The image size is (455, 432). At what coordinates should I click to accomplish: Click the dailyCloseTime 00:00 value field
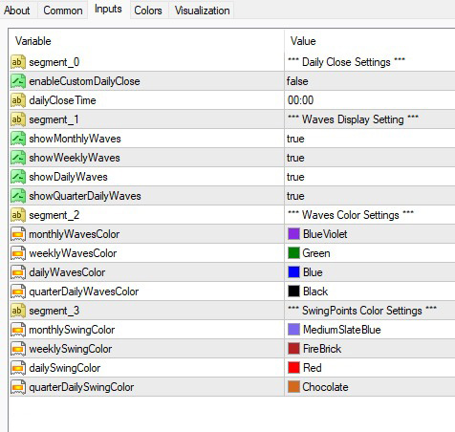(370, 100)
